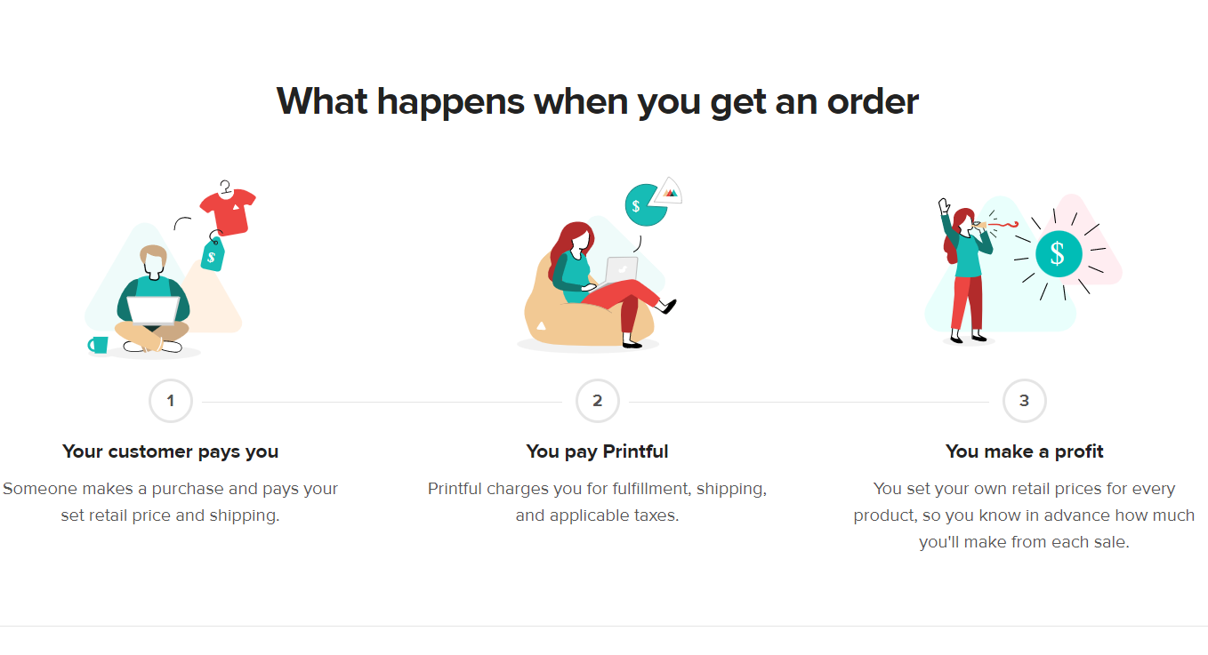Click the white pie slice with mountain logo
The width and height of the screenshot is (1208, 655).
pos(669,189)
